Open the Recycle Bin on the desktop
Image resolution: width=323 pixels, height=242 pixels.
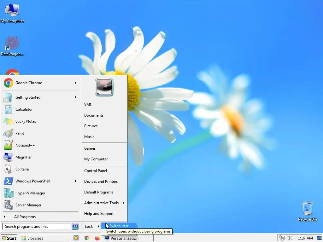click(x=307, y=211)
